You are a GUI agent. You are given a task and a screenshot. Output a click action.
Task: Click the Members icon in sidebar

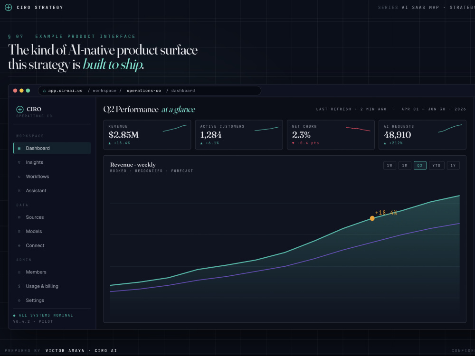coord(19,272)
